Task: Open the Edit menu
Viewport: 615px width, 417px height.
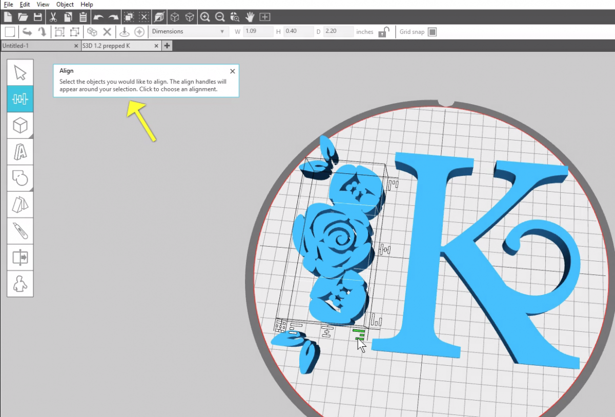Action: pos(25,4)
